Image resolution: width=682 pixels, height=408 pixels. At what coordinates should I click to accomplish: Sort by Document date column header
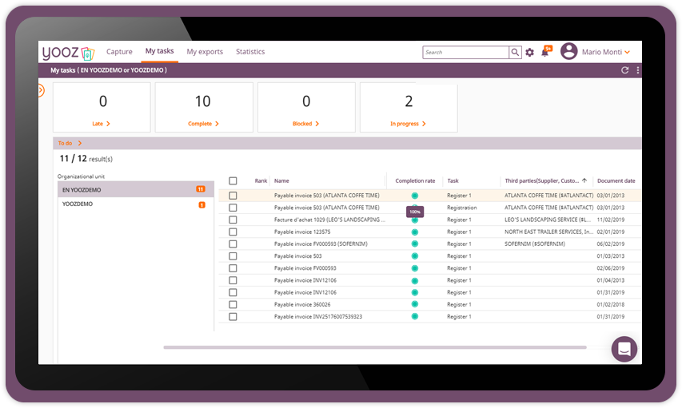point(616,180)
